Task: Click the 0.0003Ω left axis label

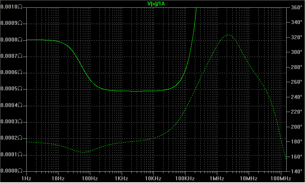Action: coord(12,122)
